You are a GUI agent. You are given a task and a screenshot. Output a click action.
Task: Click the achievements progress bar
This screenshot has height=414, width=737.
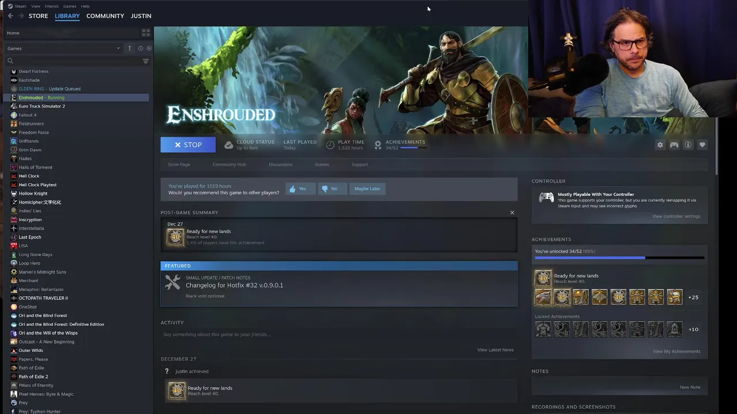click(620, 258)
